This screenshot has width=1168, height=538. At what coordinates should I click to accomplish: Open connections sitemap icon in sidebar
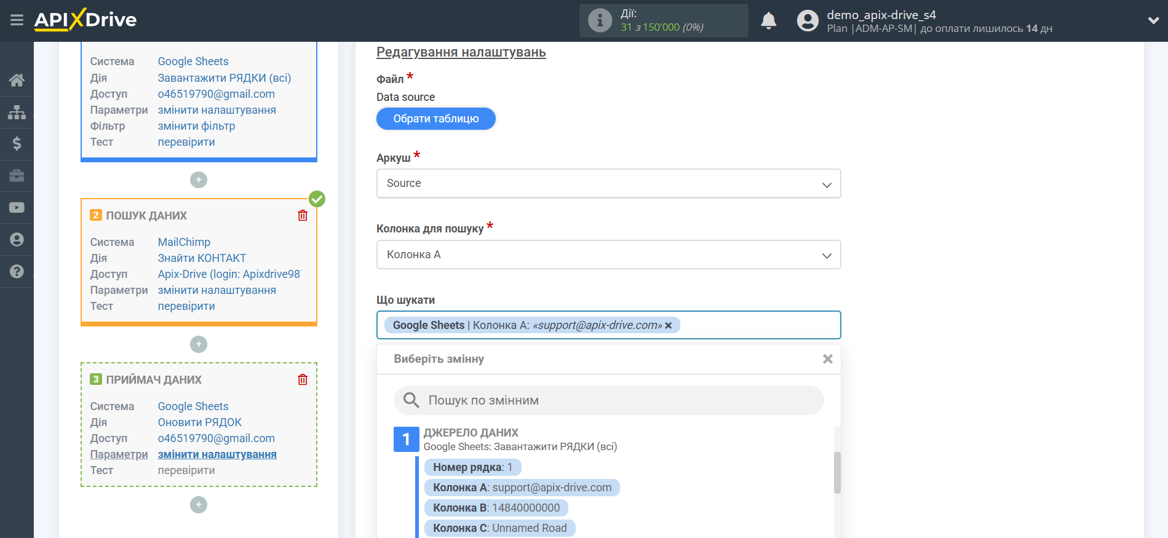point(17,112)
